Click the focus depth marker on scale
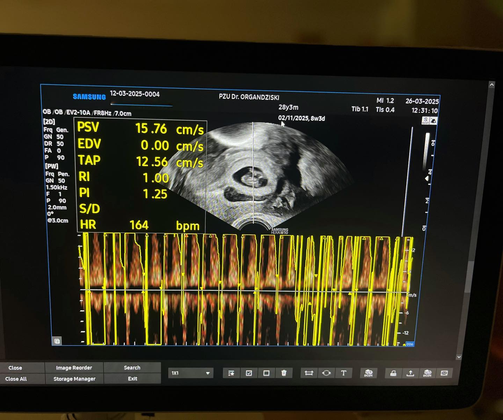This screenshot has height=420, width=503. (x=427, y=179)
